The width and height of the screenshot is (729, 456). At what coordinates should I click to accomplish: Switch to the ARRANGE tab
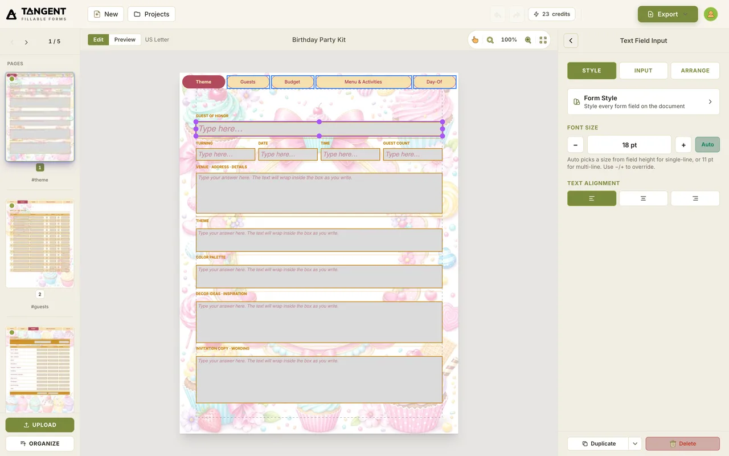(x=695, y=71)
